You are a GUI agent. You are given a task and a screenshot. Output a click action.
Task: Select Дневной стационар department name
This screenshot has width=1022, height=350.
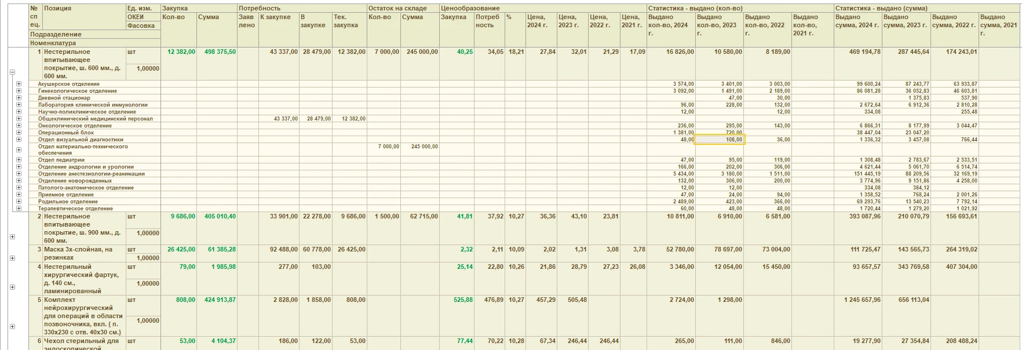point(64,98)
